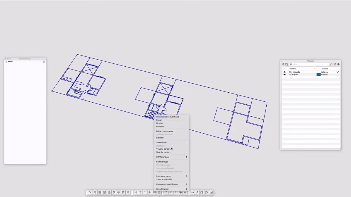The height and width of the screenshot is (197, 351).
Task: Click the cube icon in Project Browser
Action: [x=44, y=62]
